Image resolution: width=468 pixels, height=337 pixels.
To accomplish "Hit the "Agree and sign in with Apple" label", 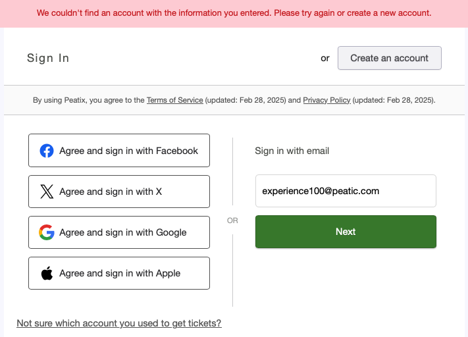I will coord(120,273).
